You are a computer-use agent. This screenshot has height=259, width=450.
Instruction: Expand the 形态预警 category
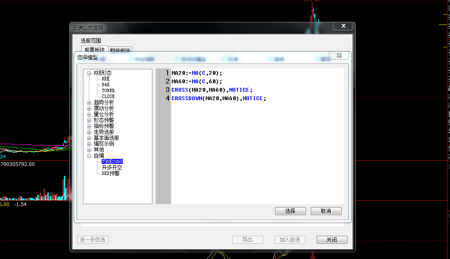[89, 120]
